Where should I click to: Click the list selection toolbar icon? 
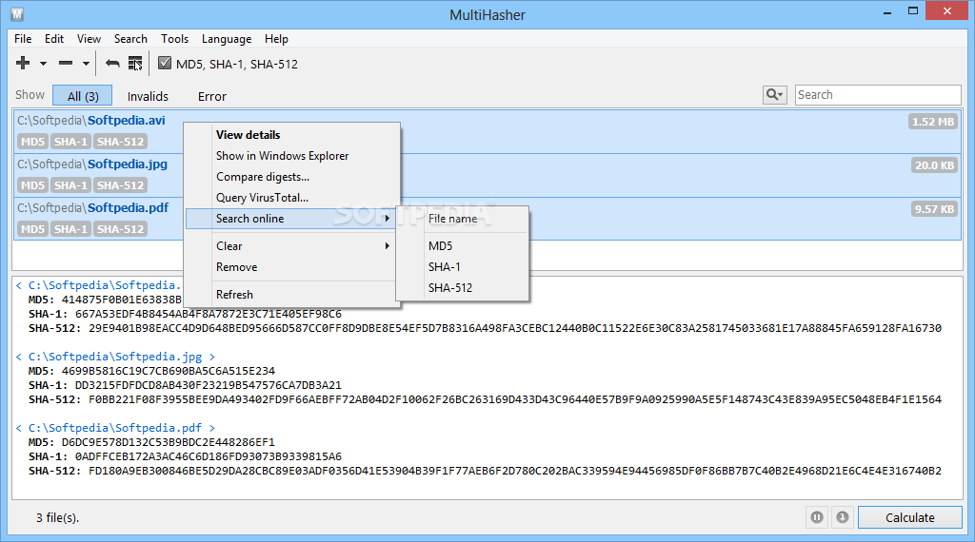coord(135,64)
